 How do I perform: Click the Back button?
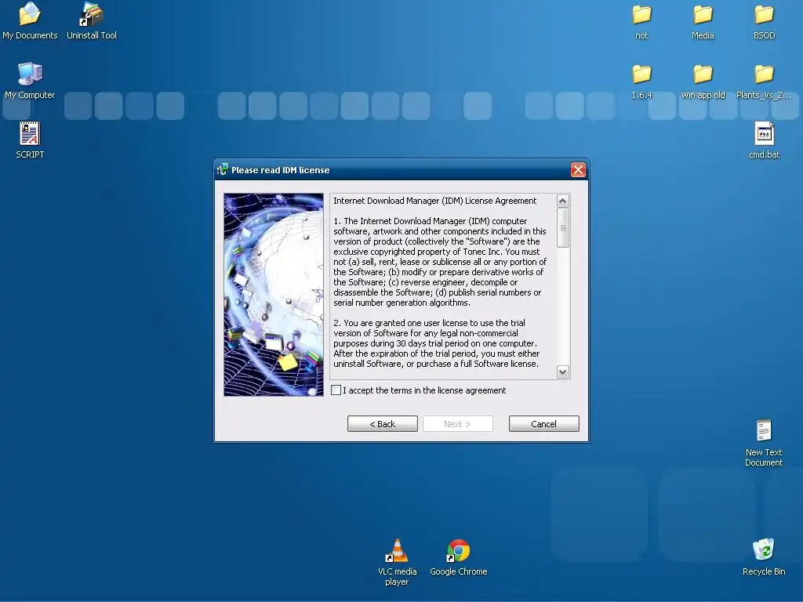point(383,424)
